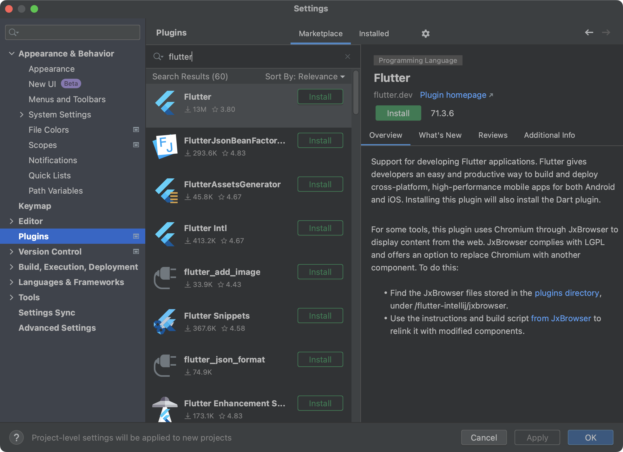The image size is (623, 452).
Task: Expand the Editor settings section
Action: [x=11, y=221]
